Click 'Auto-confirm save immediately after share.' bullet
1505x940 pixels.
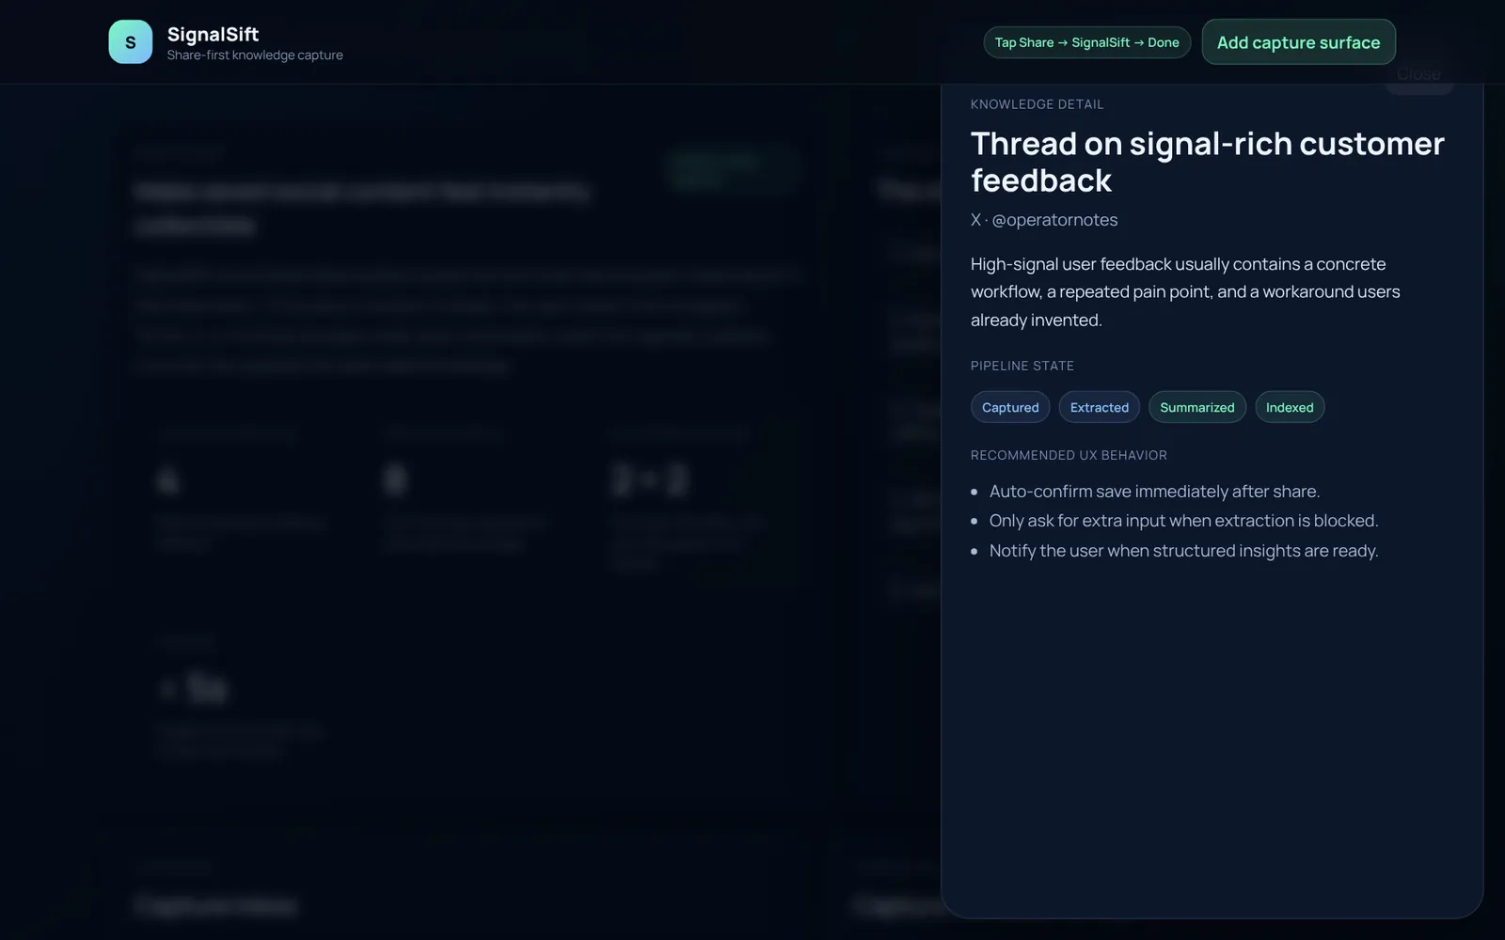[1154, 492]
